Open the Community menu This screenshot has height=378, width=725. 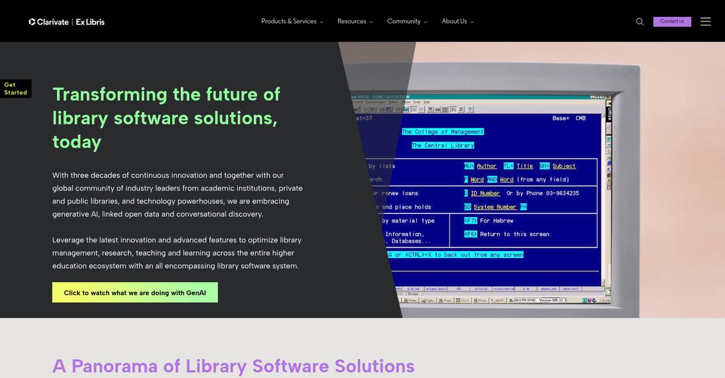404,21
